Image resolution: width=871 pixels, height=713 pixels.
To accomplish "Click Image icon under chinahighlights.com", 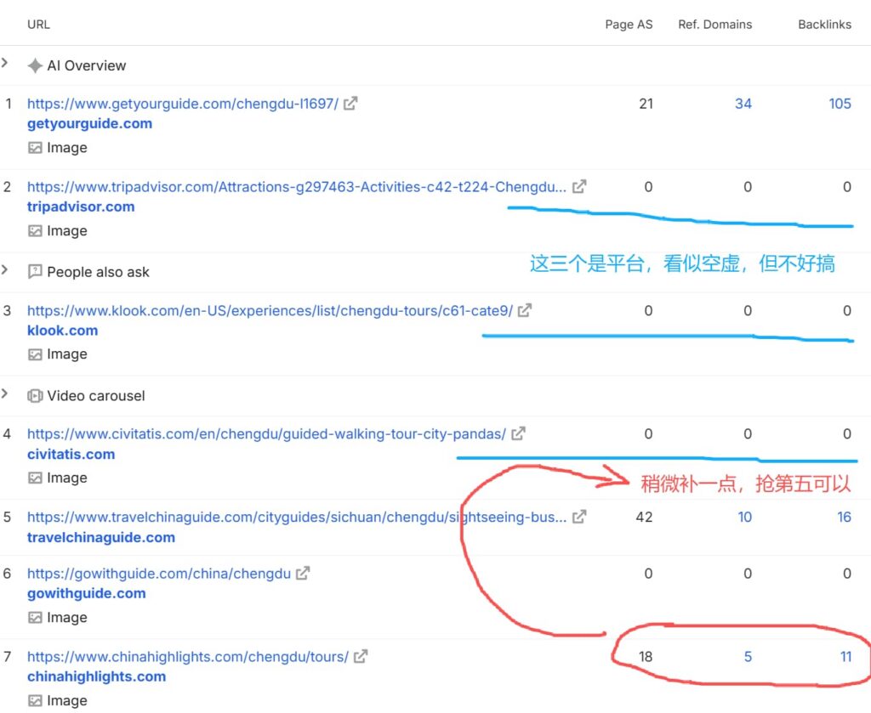I will [35, 701].
